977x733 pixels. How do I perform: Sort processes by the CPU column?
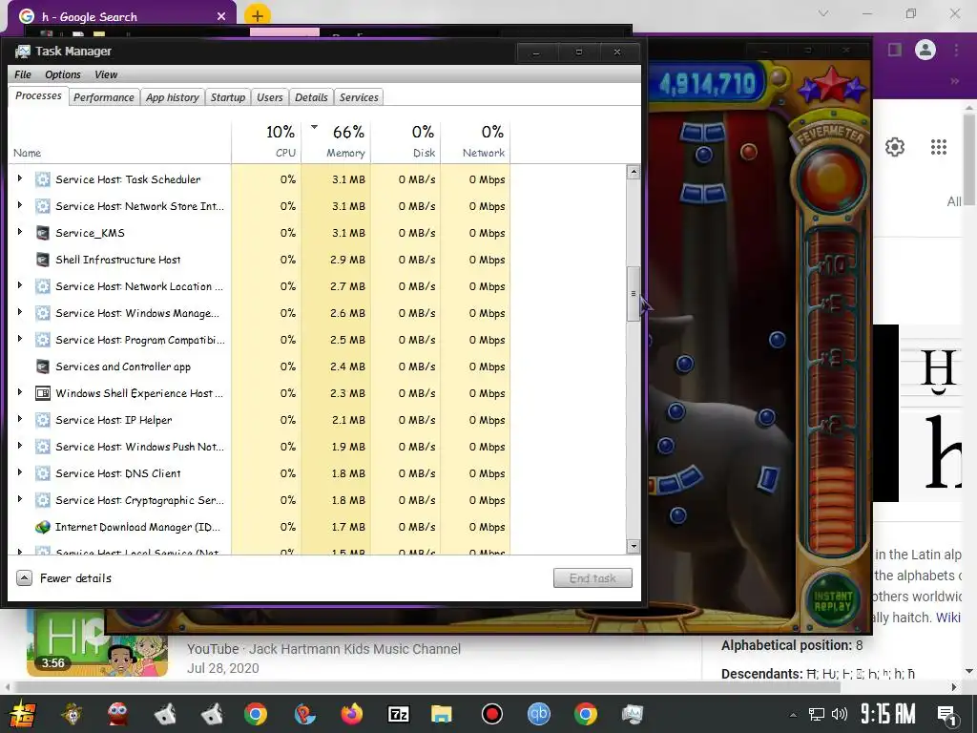click(266, 142)
